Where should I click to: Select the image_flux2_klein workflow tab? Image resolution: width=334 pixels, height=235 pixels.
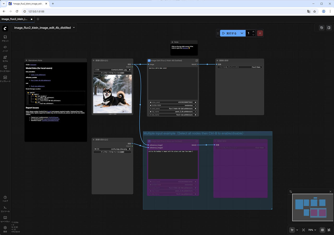pyautogui.click(x=15, y=19)
